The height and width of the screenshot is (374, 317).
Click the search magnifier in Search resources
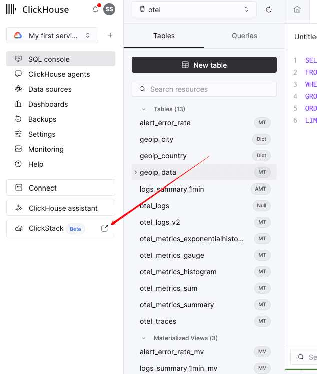(x=142, y=89)
